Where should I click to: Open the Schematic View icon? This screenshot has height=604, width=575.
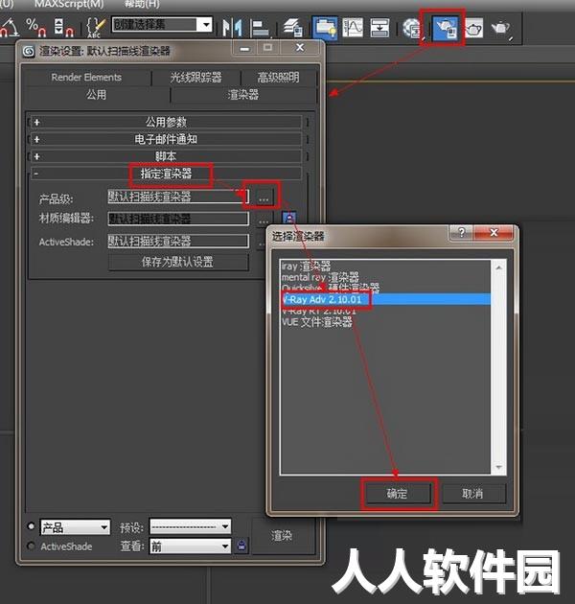(x=379, y=28)
